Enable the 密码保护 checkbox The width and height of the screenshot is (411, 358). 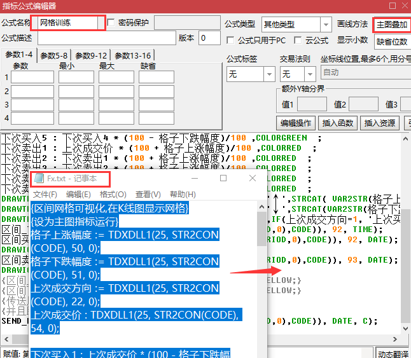(x=111, y=23)
